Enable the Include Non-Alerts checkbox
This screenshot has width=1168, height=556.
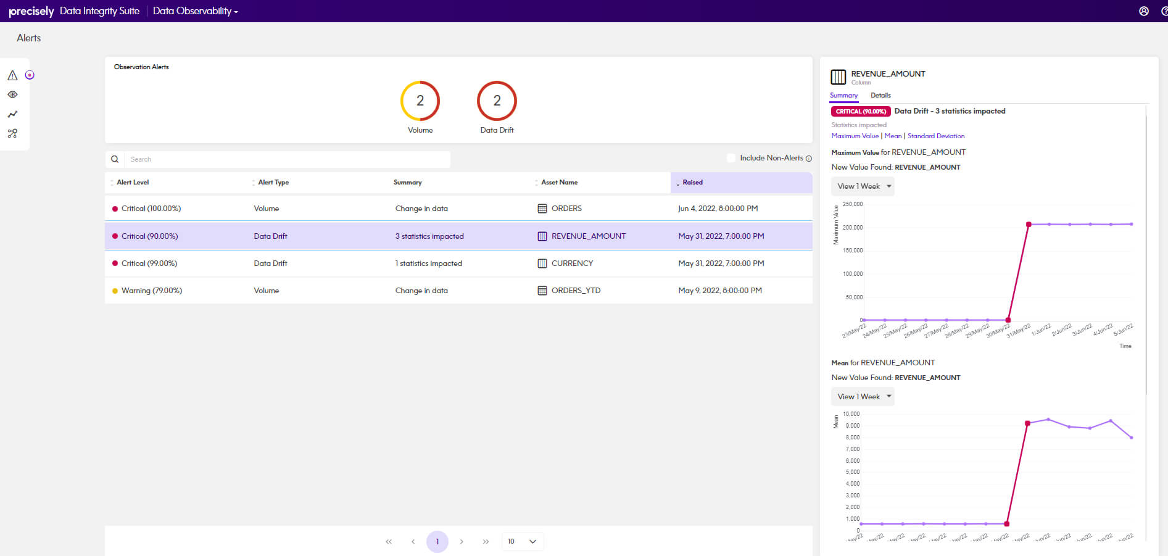tap(731, 158)
